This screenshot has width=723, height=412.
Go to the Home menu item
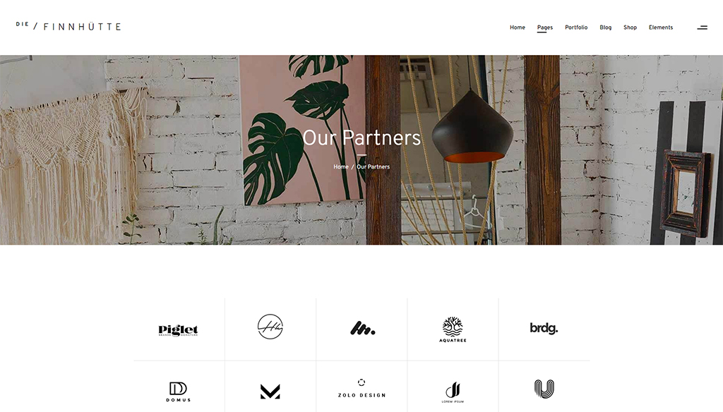pos(518,28)
